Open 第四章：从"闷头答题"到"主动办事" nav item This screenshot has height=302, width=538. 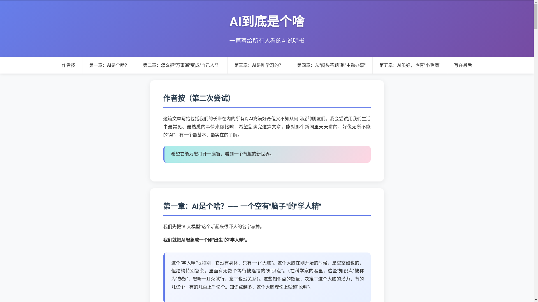tap(331, 65)
